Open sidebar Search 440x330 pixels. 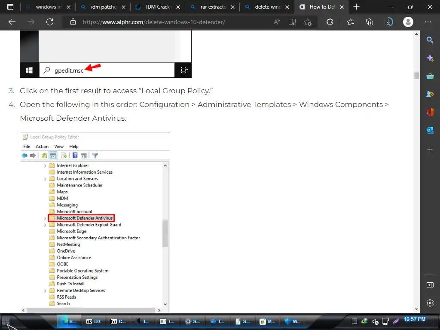pos(430,40)
